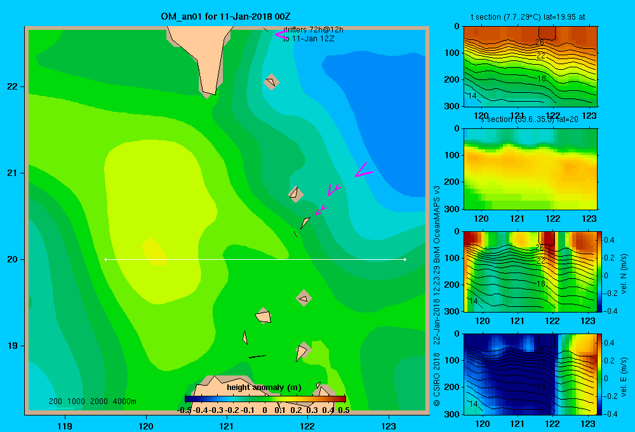
Task: Click the 120 longitude label under main map
Action: (x=146, y=426)
